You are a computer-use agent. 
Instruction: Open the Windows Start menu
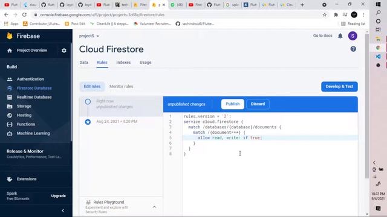point(378,4)
